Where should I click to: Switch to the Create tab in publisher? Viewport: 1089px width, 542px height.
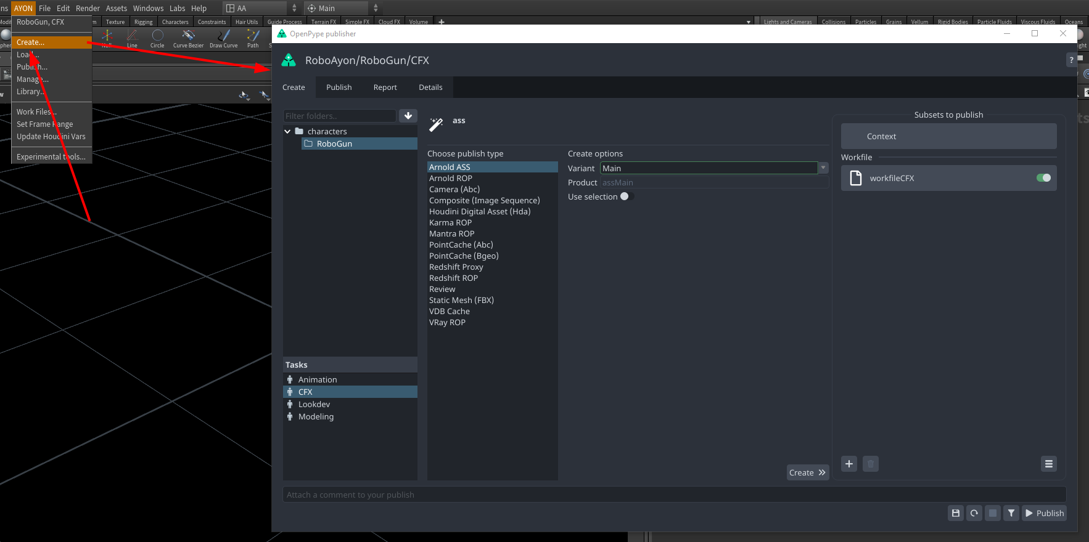[294, 87]
